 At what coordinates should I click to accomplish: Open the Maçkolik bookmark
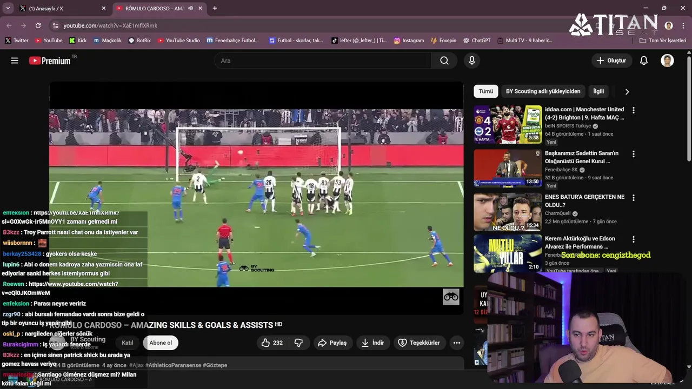click(x=107, y=41)
